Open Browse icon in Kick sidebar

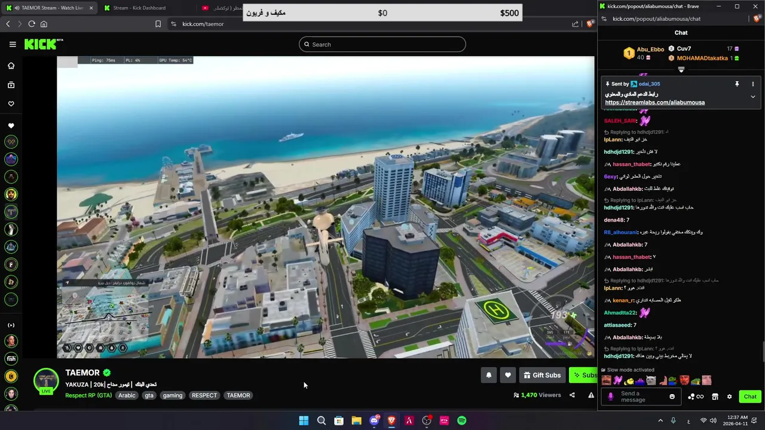(11, 85)
